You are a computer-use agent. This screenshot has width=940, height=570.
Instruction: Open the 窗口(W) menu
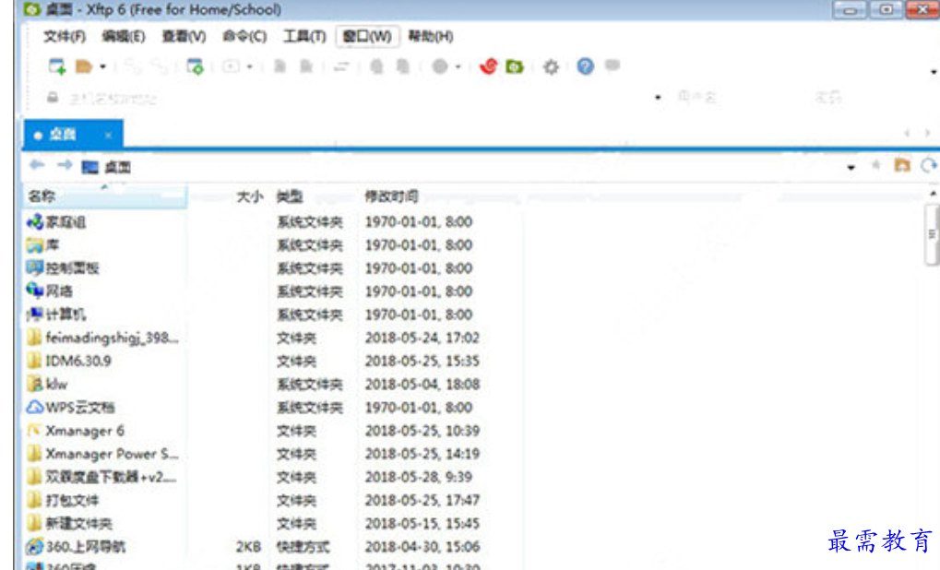[367, 37]
